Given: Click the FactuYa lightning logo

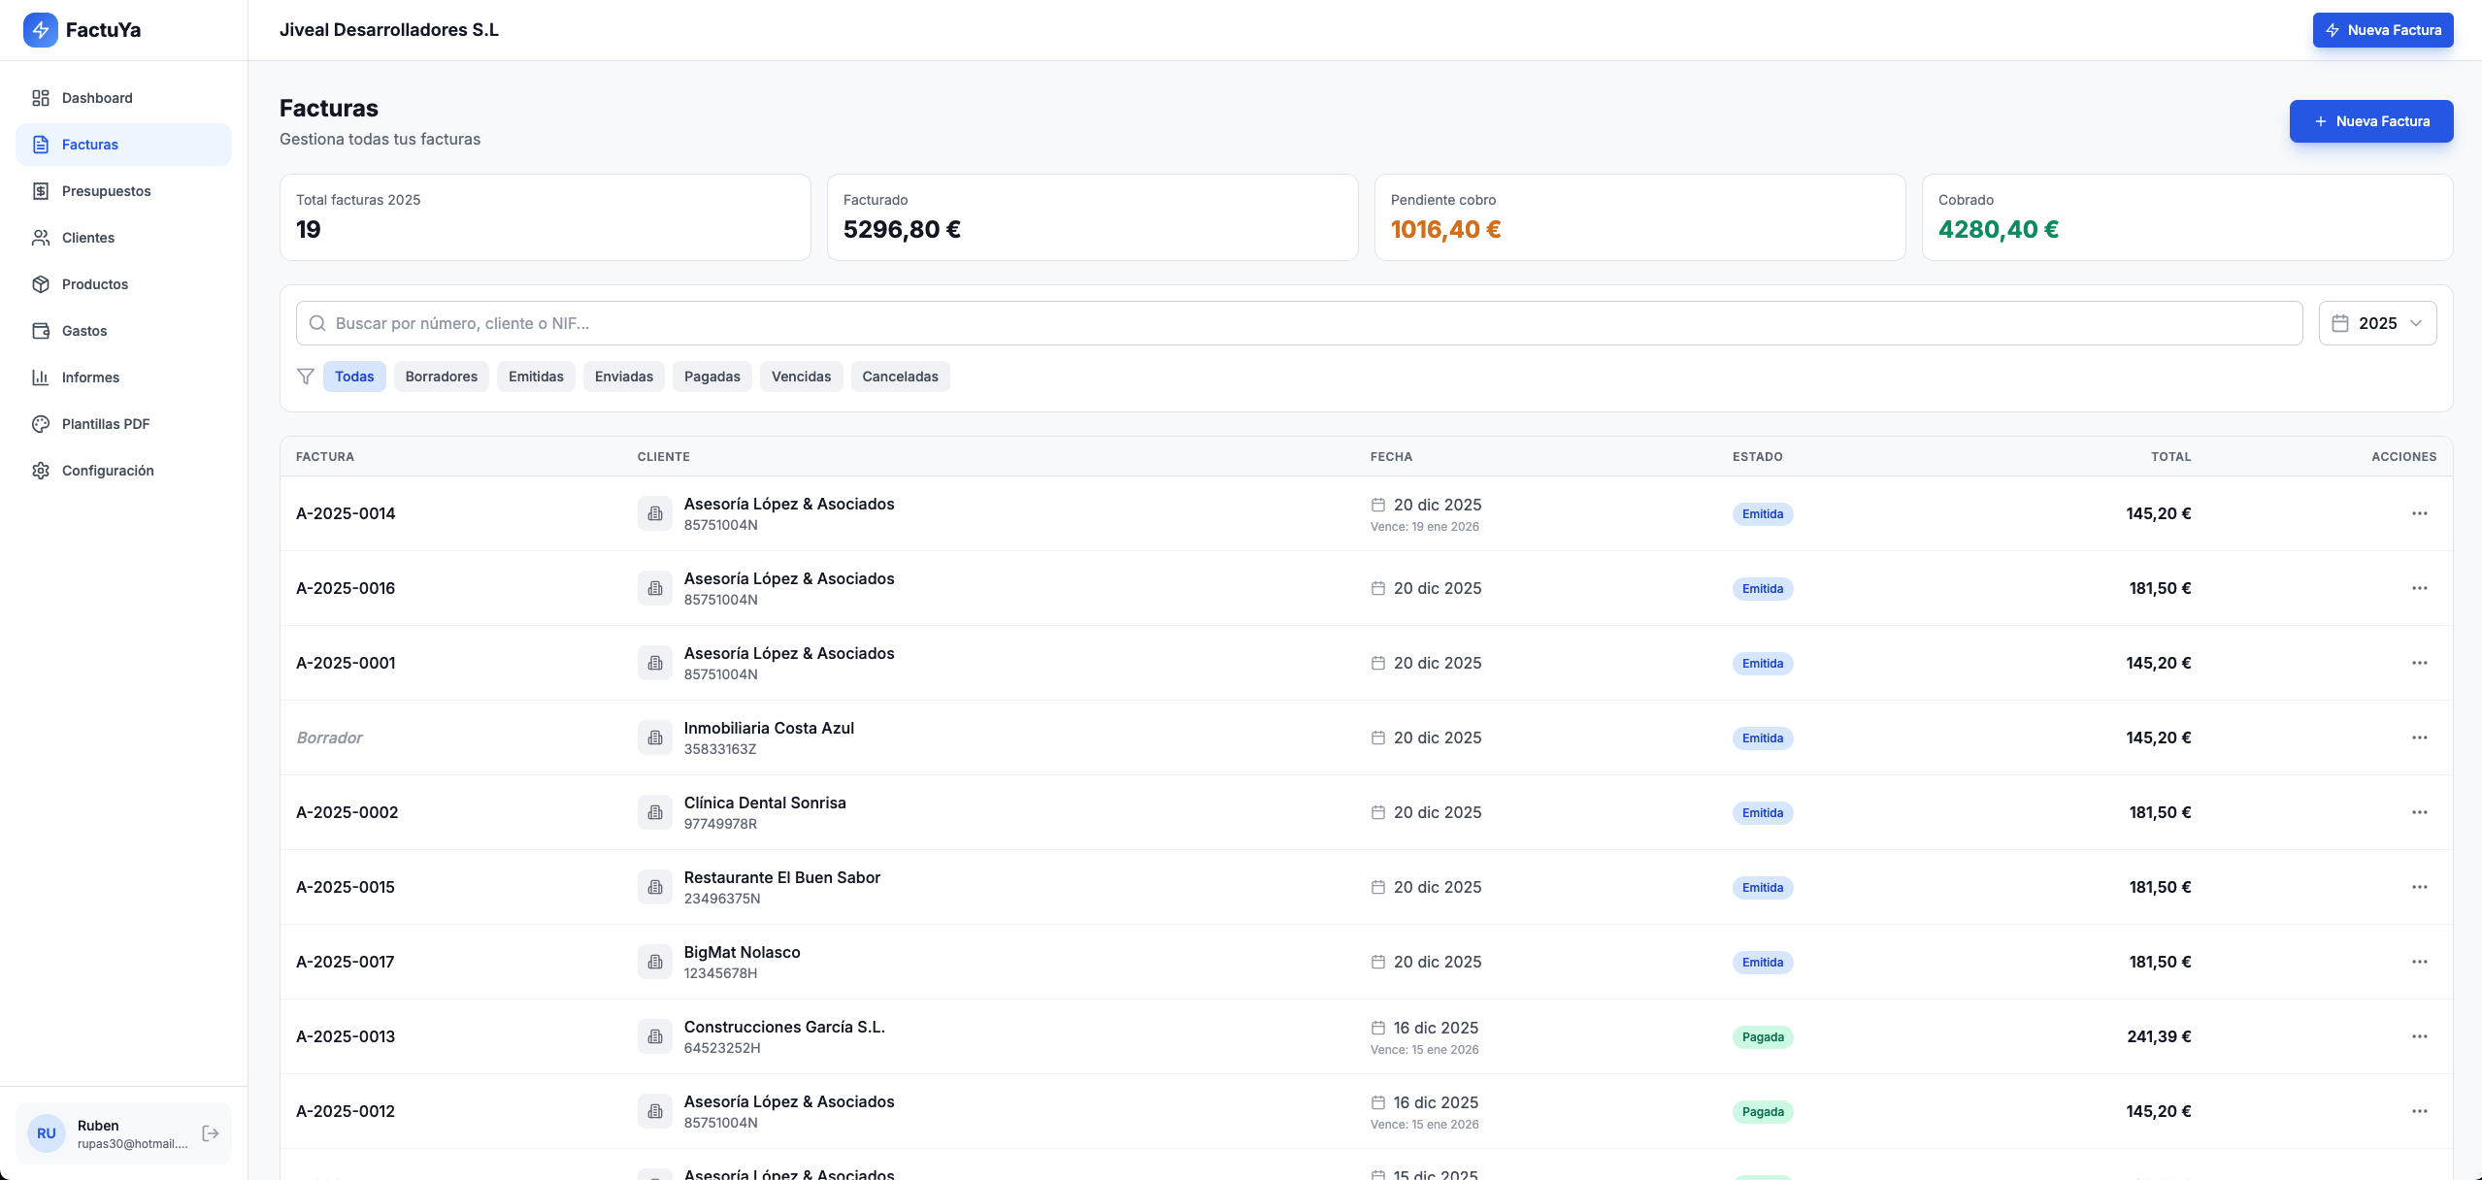Looking at the screenshot, I should click(x=40, y=29).
